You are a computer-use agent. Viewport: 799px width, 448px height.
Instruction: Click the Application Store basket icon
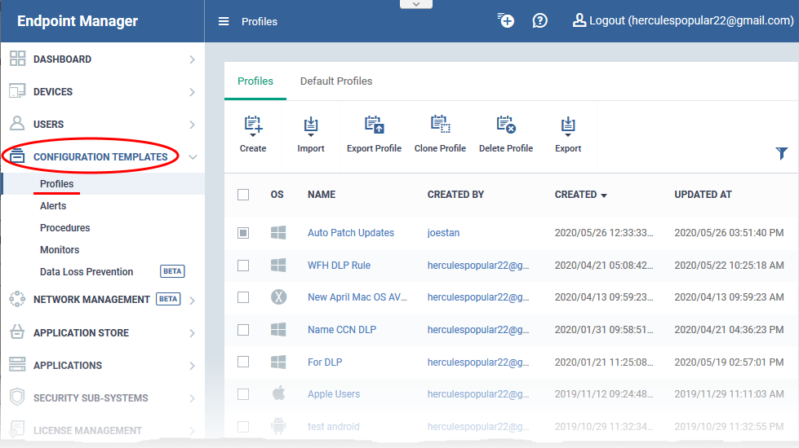point(17,332)
